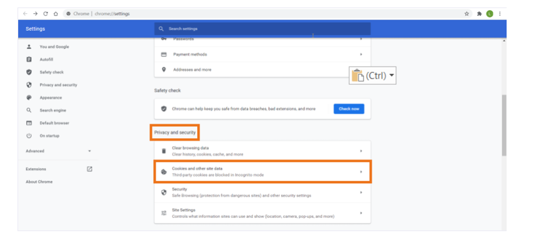Click the clipboard icon beside Autofill
Viewport: 538px width, 248px height.
pos(29,60)
